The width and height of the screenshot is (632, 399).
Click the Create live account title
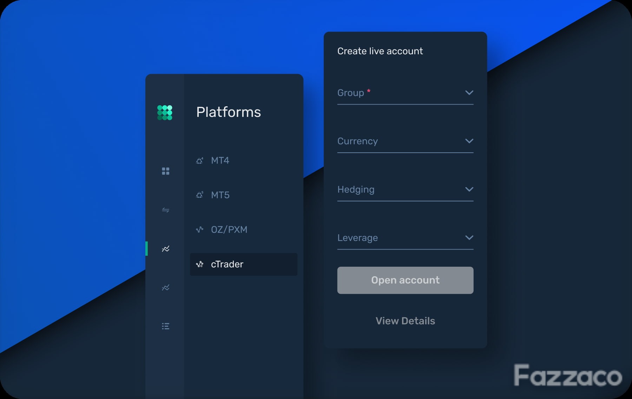(x=380, y=51)
